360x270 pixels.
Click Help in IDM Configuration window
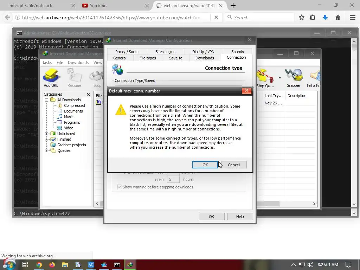pos(240,217)
